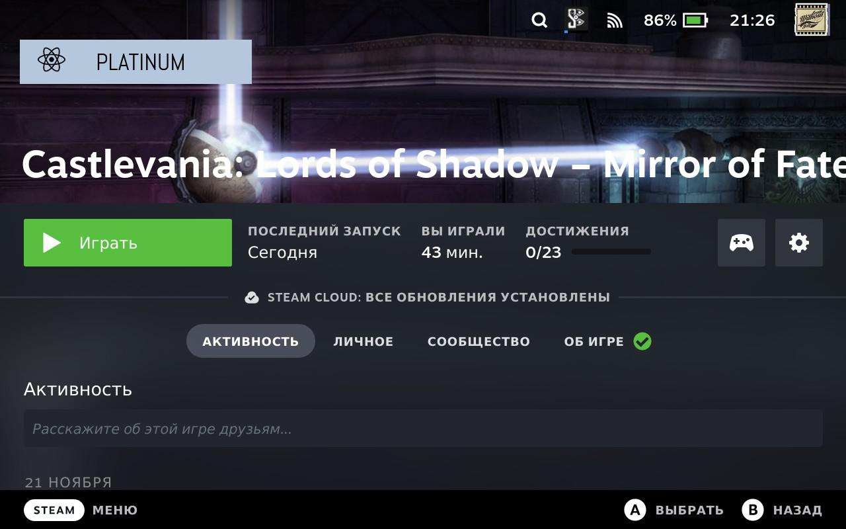Open the search magnifier icon
Image resolution: width=846 pixels, height=529 pixels.
coord(539,20)
